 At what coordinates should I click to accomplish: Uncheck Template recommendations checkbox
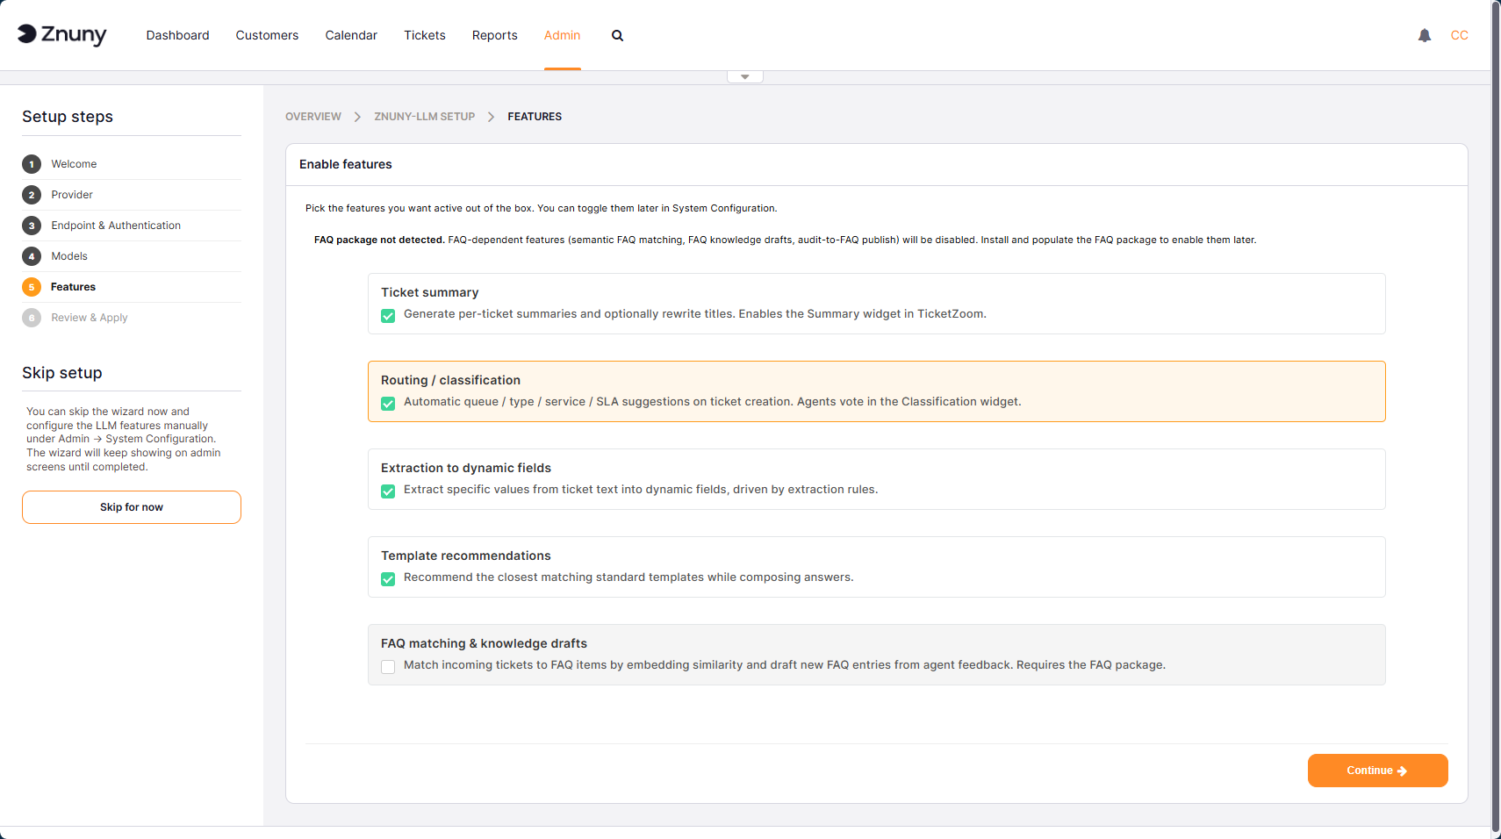click(388, 579)
